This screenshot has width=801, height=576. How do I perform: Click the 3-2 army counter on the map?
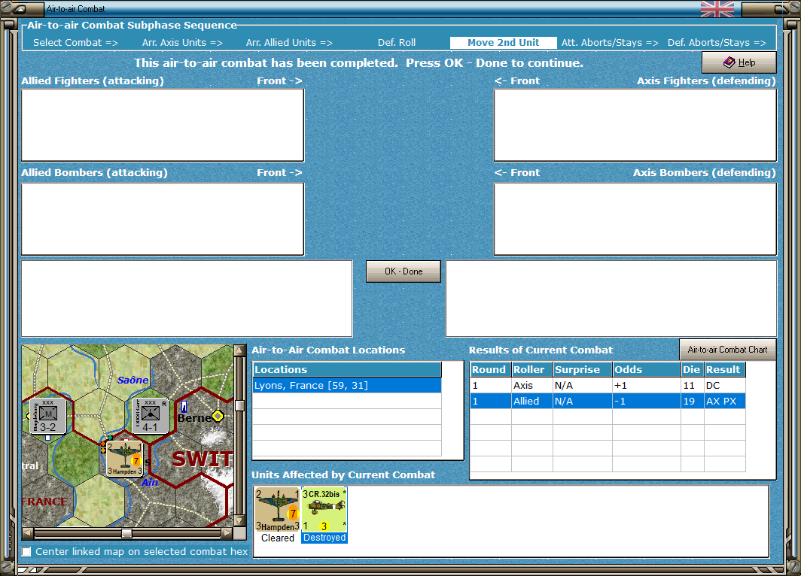click(47, 417)
